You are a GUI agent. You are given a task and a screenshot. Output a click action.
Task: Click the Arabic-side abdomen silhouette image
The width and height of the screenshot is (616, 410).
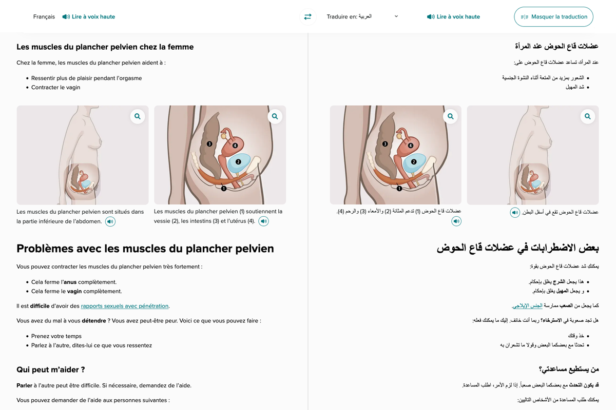pyautogui.click(x=532, y=159)
